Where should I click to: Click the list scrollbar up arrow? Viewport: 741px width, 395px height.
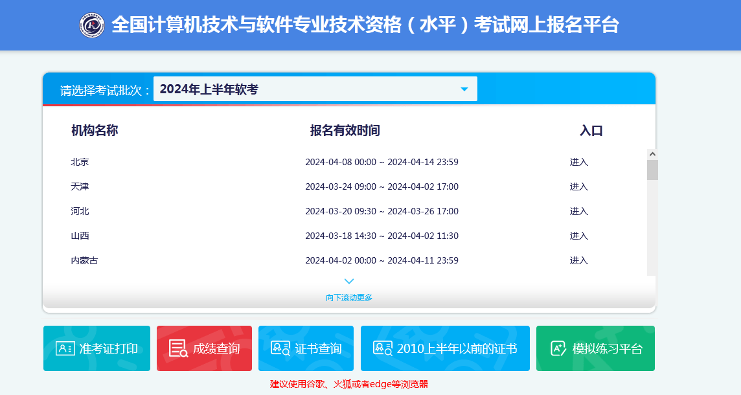tap(652, 154)
